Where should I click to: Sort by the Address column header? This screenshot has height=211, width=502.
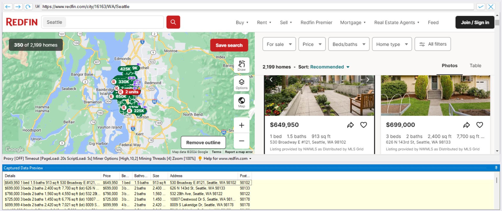pyautogui.click(x=203, y=176)
